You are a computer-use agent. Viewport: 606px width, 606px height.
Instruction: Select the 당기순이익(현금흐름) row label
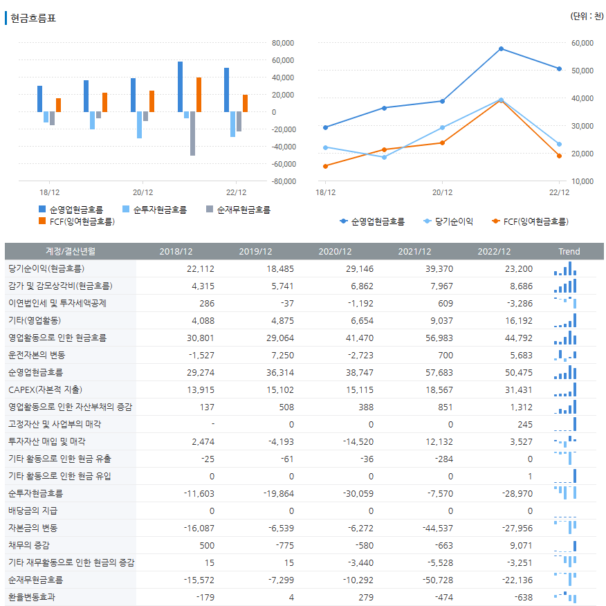click(46, 268)
